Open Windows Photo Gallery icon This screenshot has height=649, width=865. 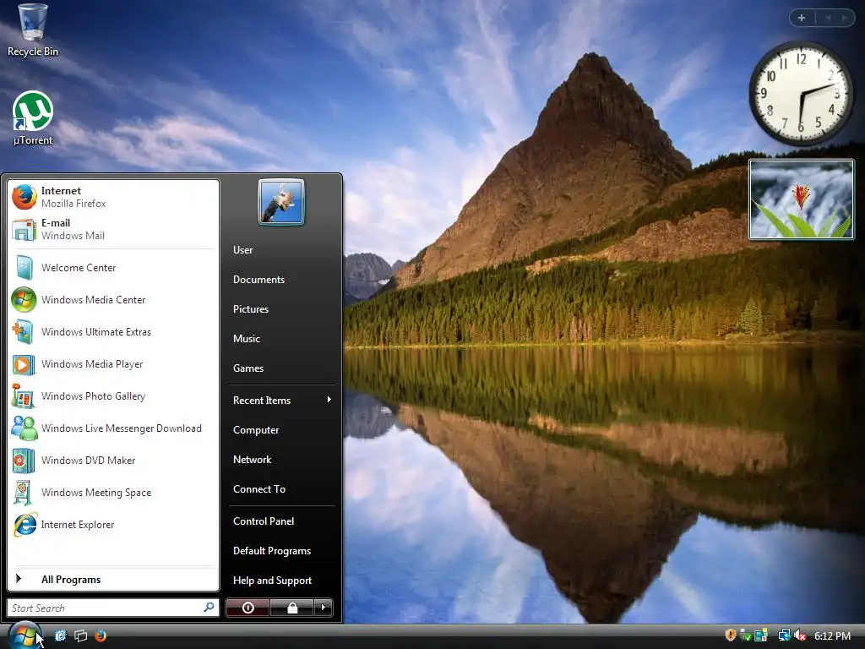[x=24, y=396]
